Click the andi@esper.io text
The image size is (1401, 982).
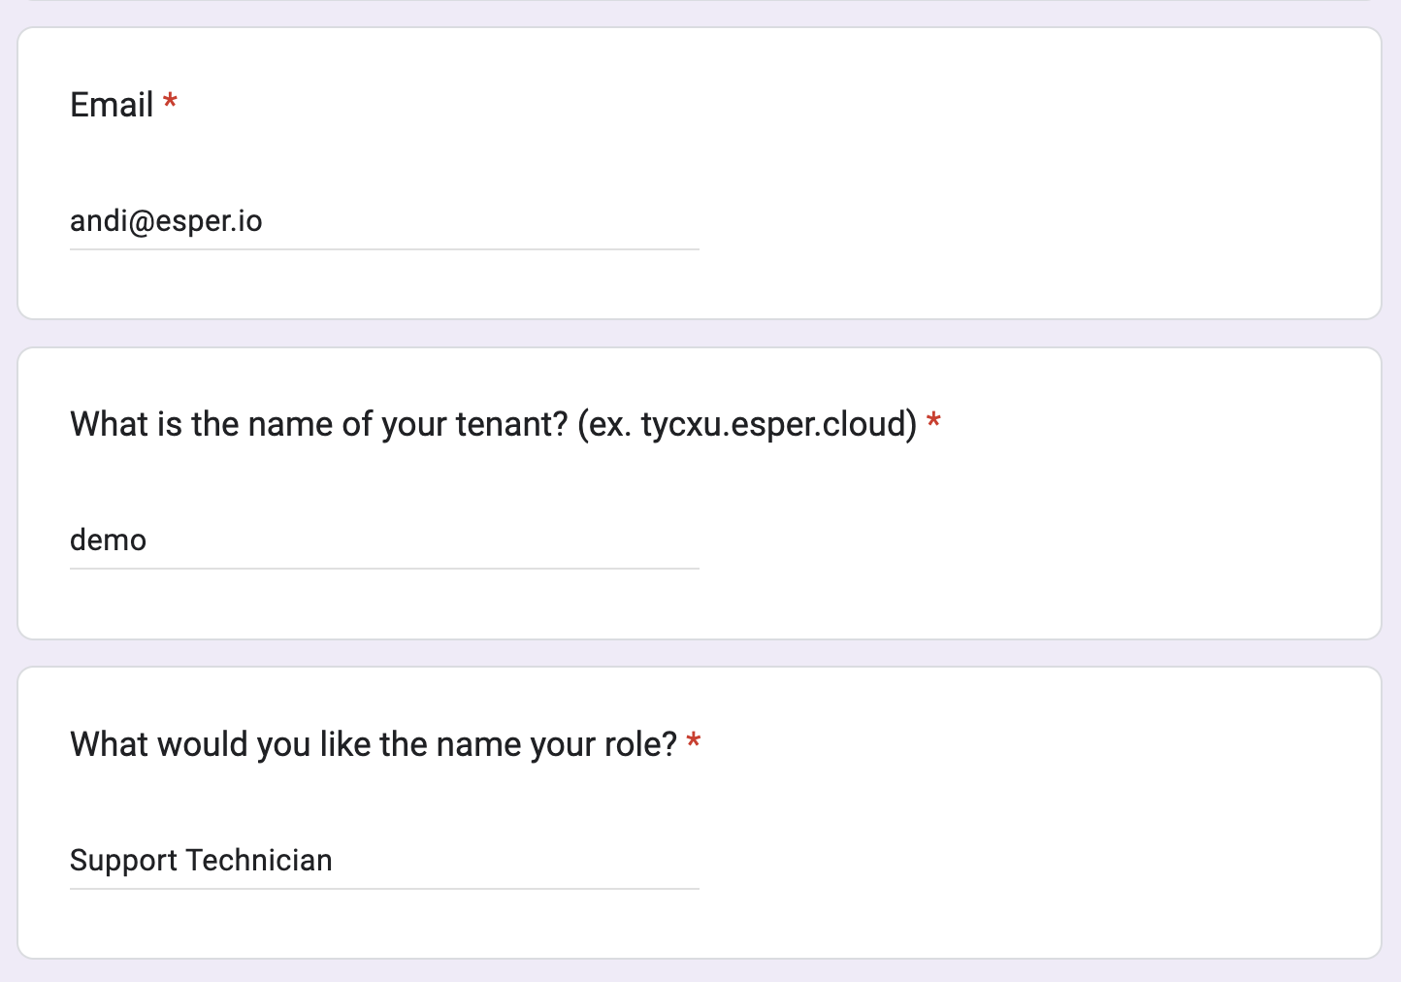tap(166, 221)
